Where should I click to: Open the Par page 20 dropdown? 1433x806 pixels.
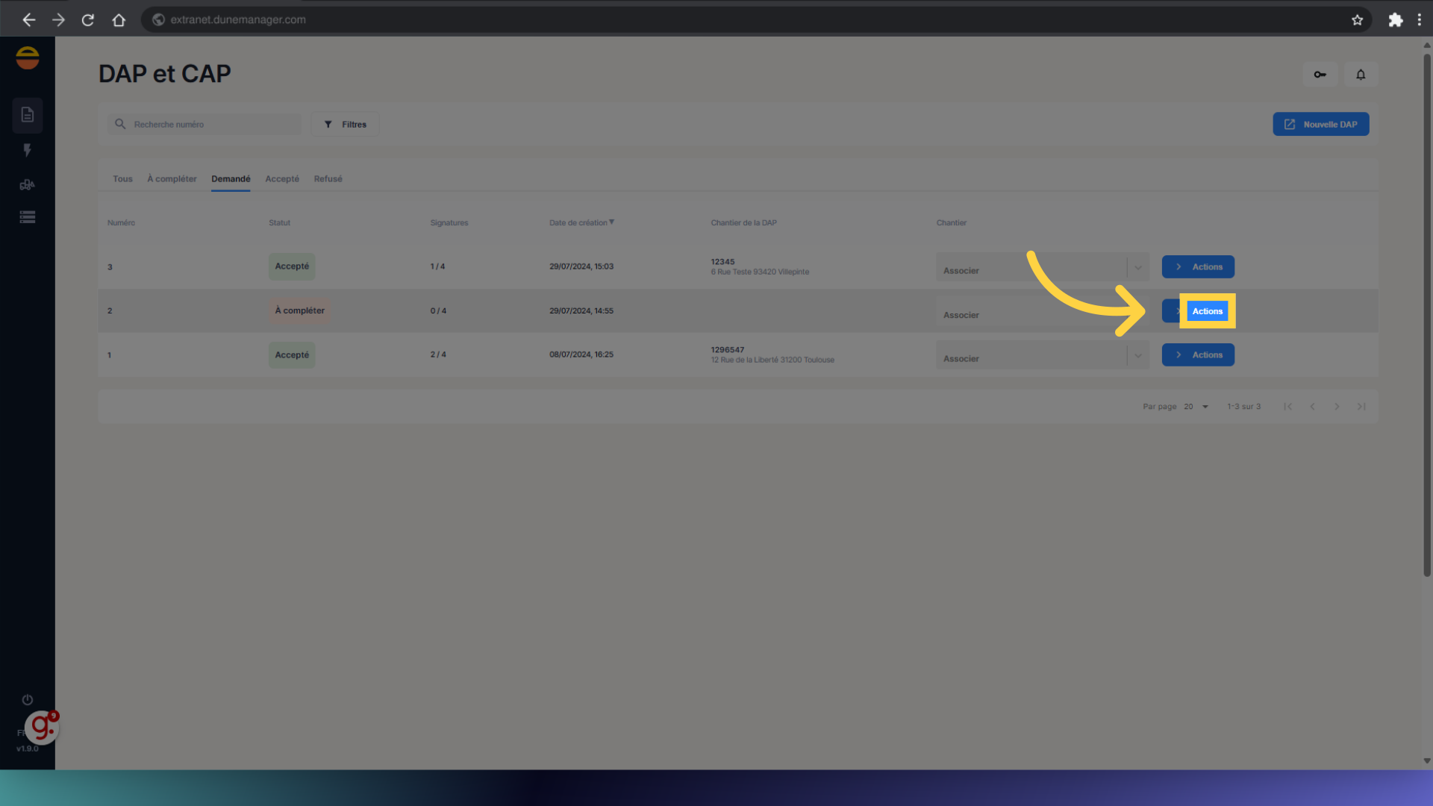[1196, 407]
